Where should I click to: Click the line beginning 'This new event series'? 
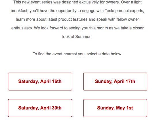[77, 2]
